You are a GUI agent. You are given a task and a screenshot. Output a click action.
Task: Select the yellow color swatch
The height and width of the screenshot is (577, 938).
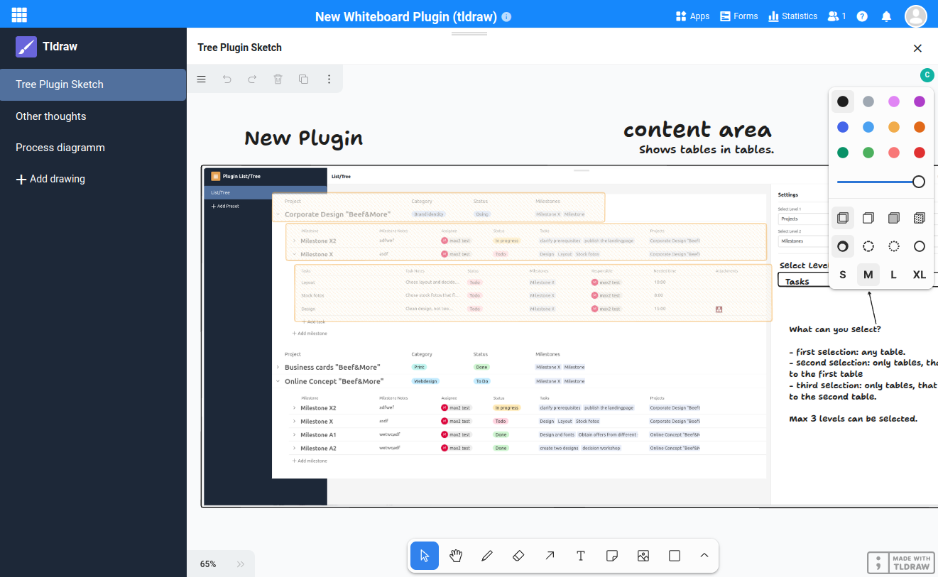(894, 127)
